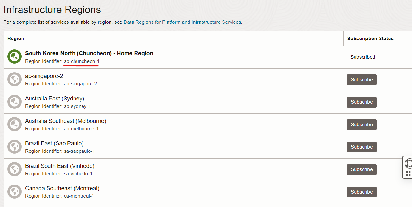
Task: Click the Australia East (Sydney) globe icon
Action: click(14, 102)
